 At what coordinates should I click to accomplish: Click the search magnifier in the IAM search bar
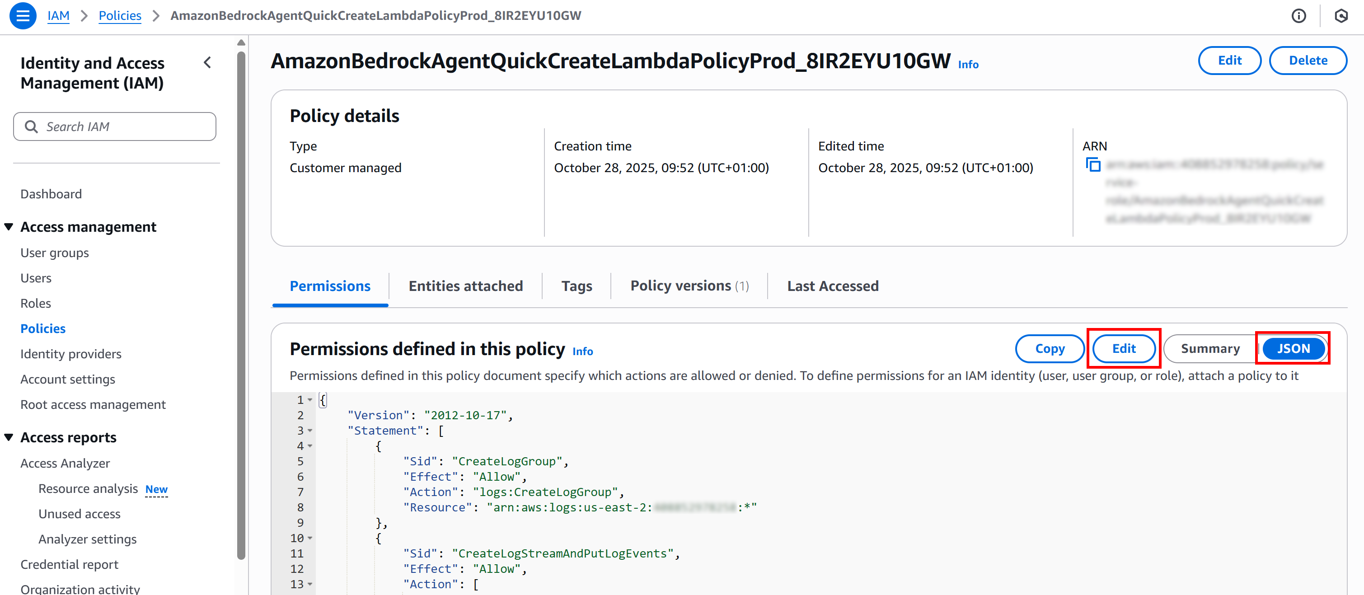click(31, 126)
